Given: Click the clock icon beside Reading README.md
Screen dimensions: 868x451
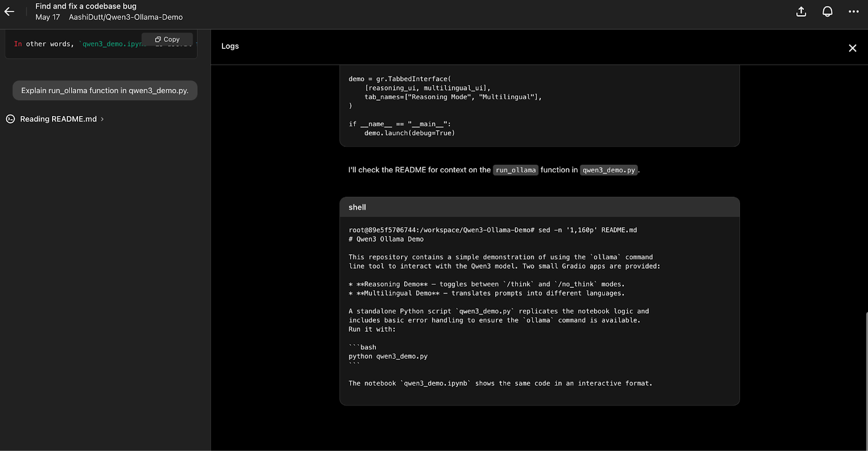Looking at the screenshot, I should pyautogui.click(x=10, y=119).
